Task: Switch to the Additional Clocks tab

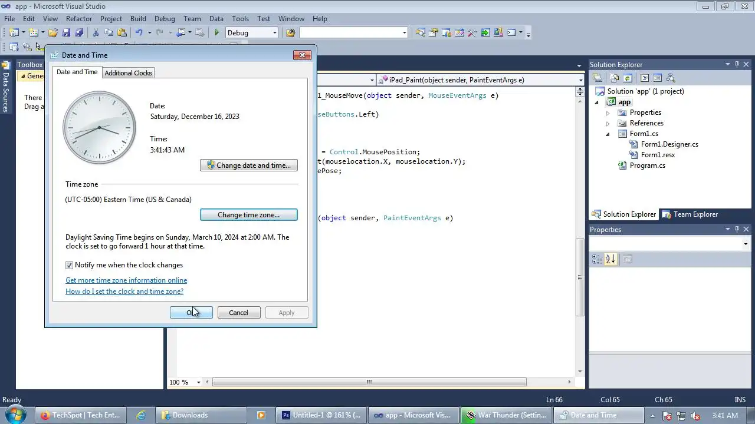Action: click(128, 73)
